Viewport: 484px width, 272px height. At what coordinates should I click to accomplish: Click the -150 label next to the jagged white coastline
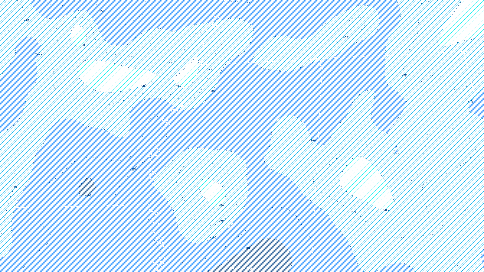coord(133,170)
